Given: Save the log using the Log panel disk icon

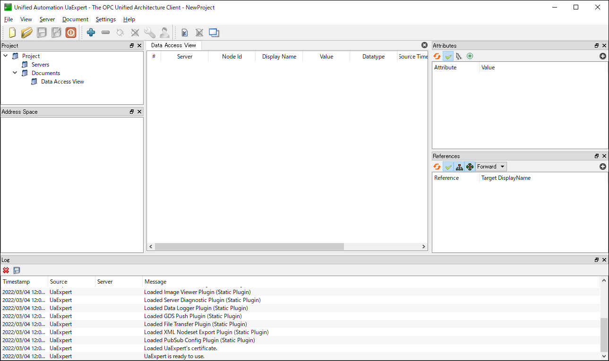Looking at the screenshot, I should point(17,270).
